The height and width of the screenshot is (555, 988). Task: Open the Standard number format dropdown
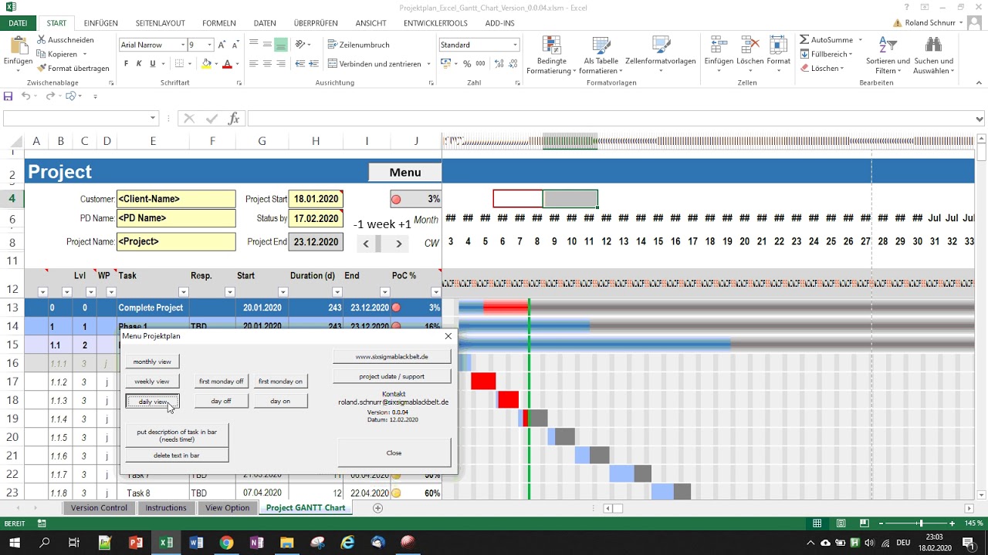click(515, 45)
